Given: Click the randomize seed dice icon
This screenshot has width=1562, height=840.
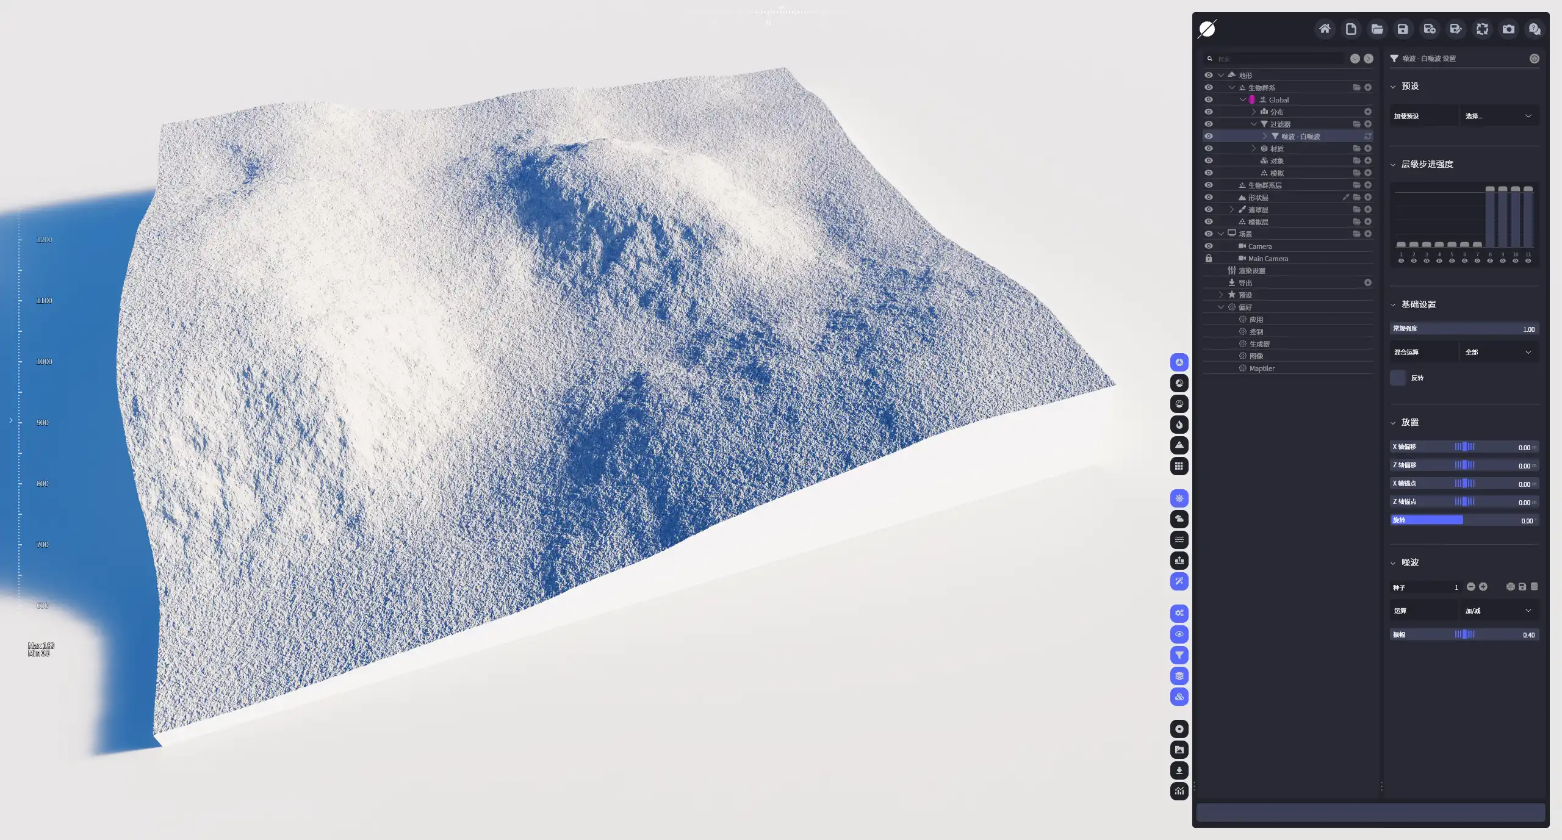Looking at the screenshot, I should coord(1510,587).
